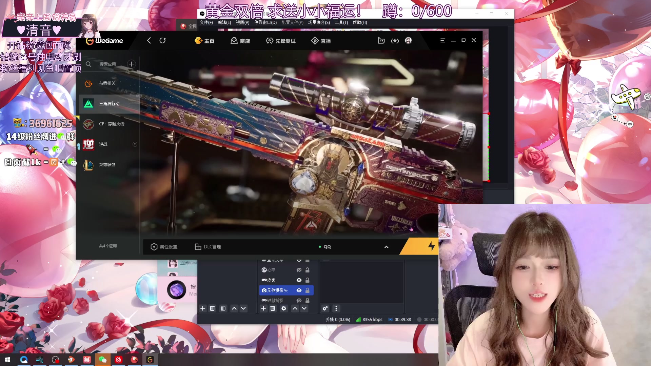Viewport: 651px width, 366px height.
Task: Open the audio mixer three-dots menu
Action: coord(336,308)
